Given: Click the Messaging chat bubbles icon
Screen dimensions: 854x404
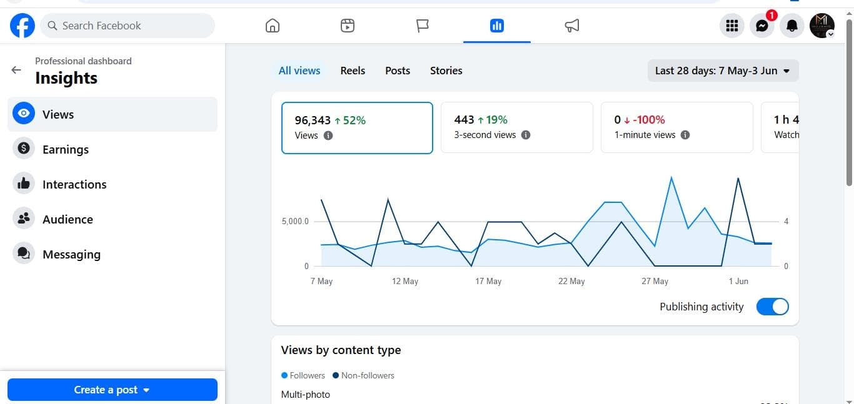Looking at the screenshot, I should tap(24, 254).
